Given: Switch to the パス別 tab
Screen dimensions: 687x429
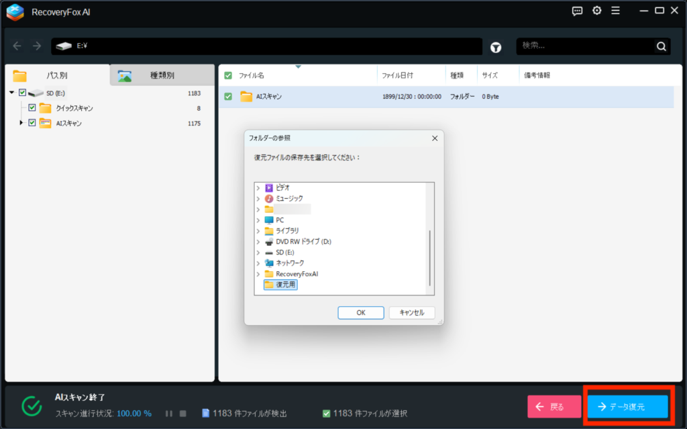Looking at the screenshot, I should 57,75.
